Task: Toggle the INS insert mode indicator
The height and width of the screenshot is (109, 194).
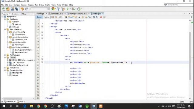Action: point(191,102)
